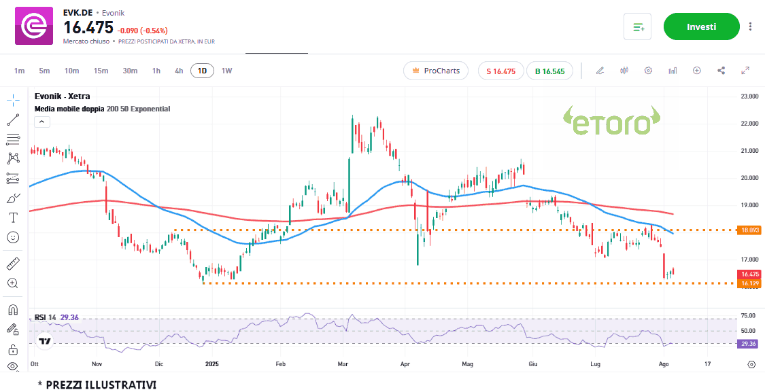This screenshot has width=765, height=392.
Task: Select the 1W timeframe
Action: tap(226, 71)
